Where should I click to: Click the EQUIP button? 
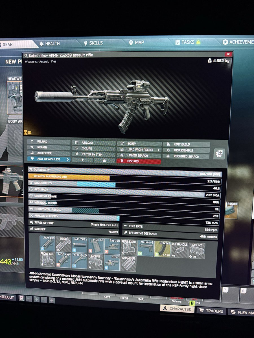point(139,144)
